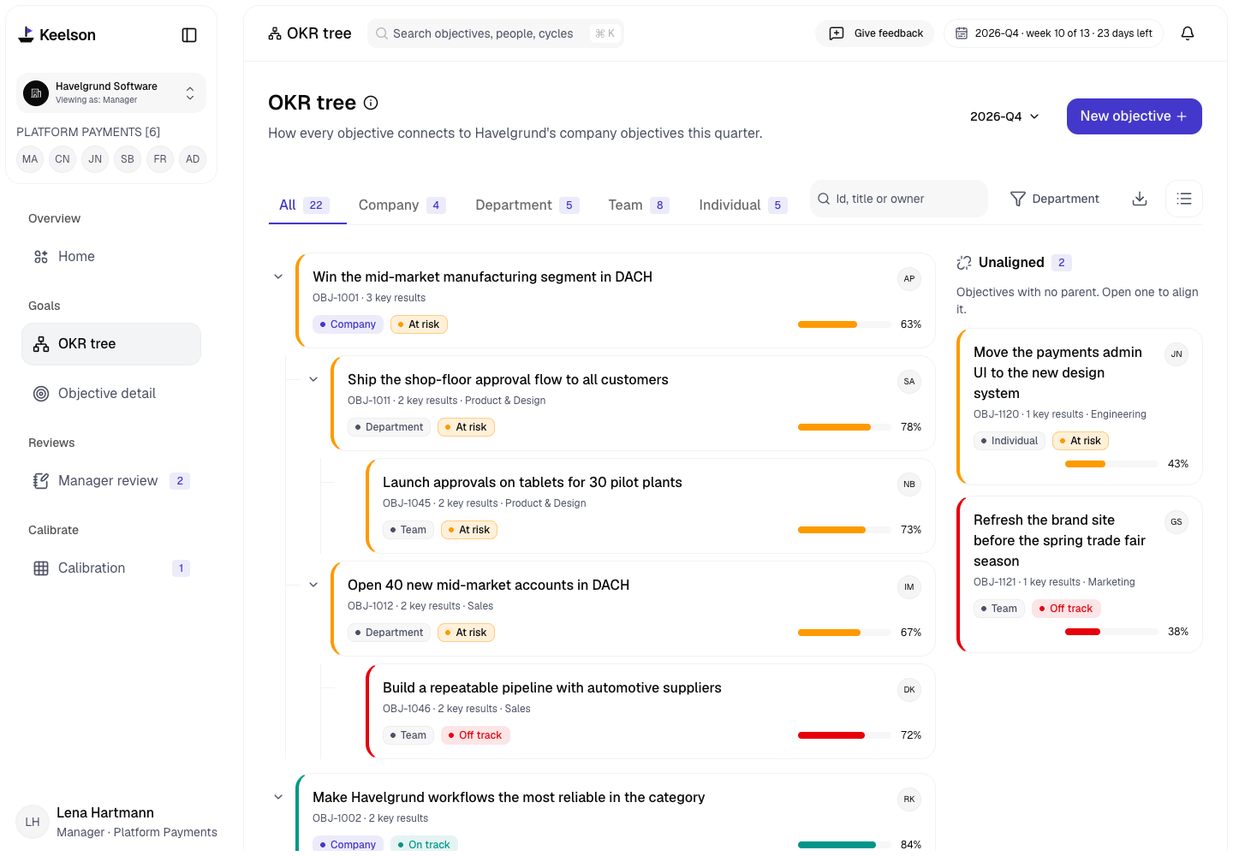Click owner avatar DK on OBJ-1046
Screen dimensions: 1233x856
pos(909,690)
